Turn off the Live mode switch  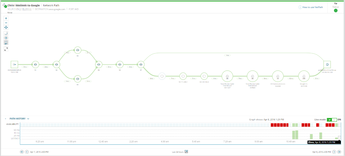pos(332,119)
